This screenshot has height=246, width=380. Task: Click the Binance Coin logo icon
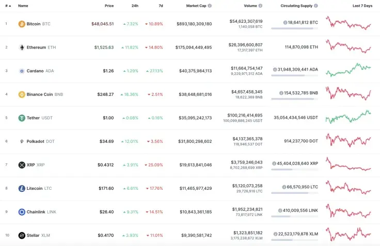(22, 94)
